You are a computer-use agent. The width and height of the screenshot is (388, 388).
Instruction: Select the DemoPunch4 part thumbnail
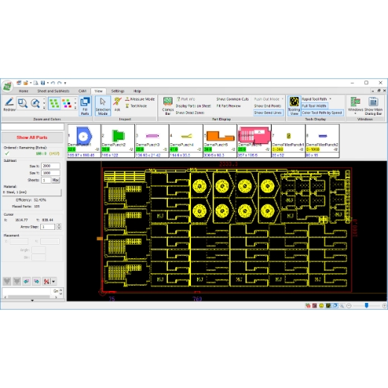[186, 141]
